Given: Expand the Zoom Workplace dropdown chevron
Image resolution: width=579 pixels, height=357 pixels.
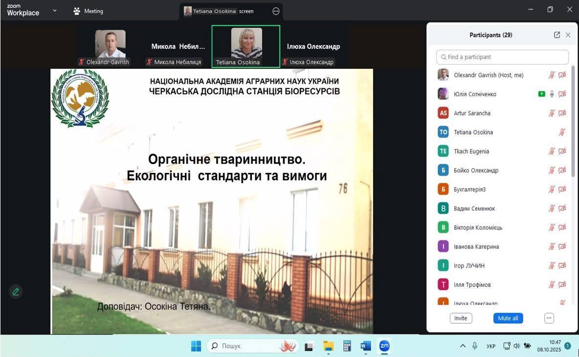Looking at the screenshot, I should pos(54,11).
